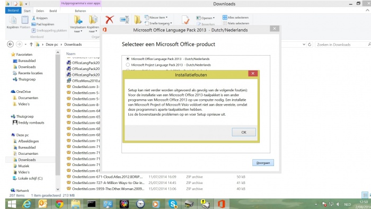Switch to the Beeld ribbon tab

tap(53, 11)
